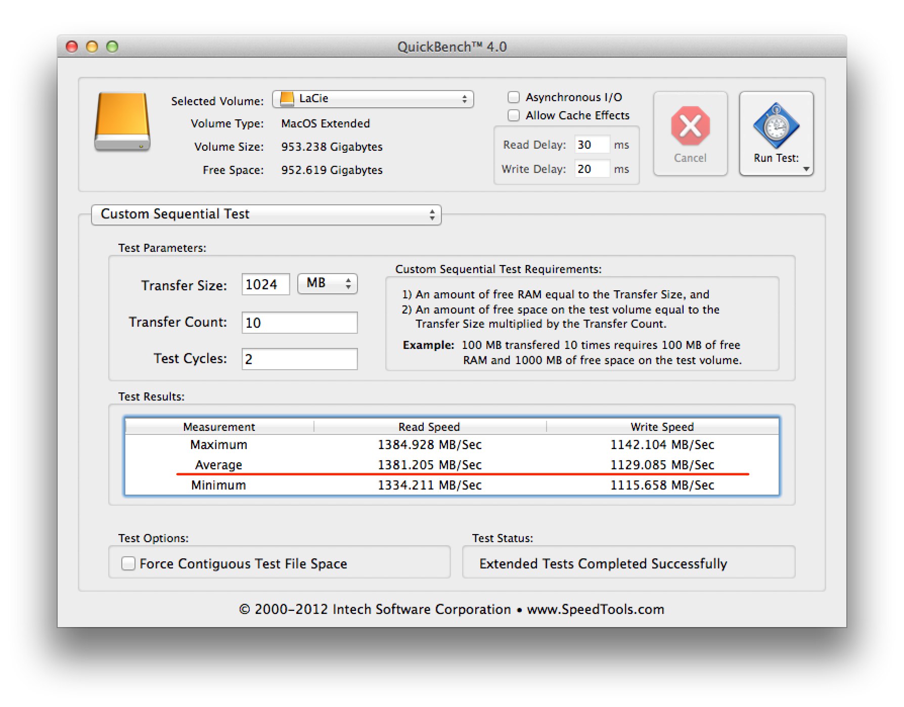Image resolution: width=904 pixels, height=707 pixels.
Task: Enable the Asynchronous I/O checkbox
Action: pyautogui.click(x=514, y=97)
